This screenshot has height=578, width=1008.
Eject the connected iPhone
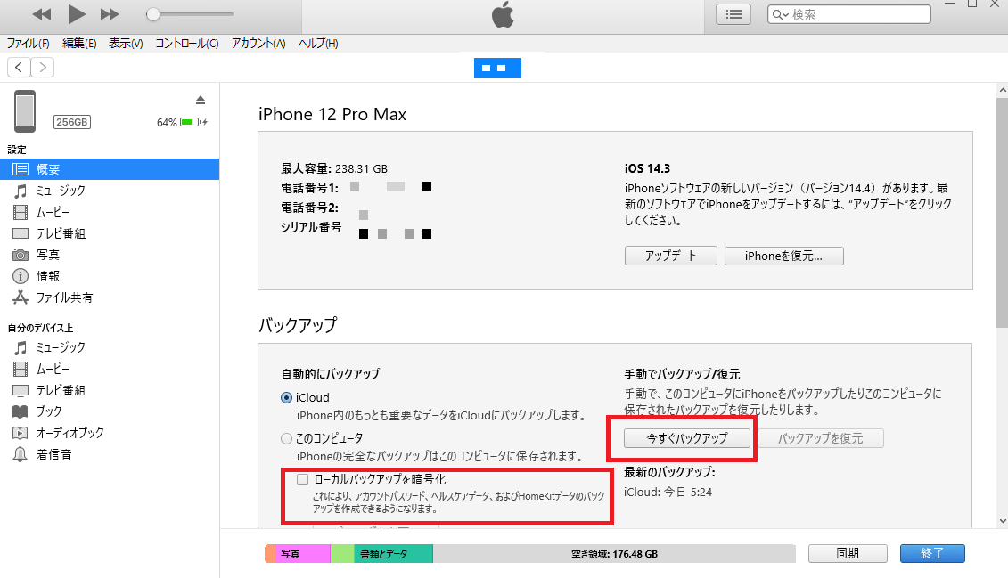[x=201, y=100]
